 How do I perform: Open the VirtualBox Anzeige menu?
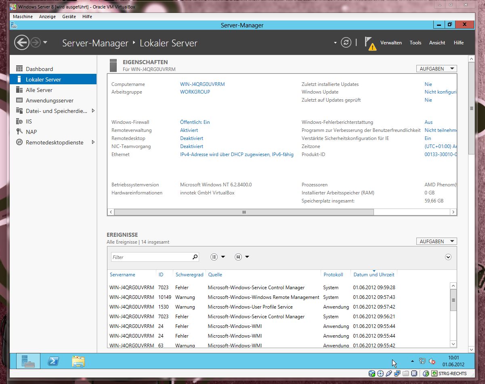click(x=47, y=17)
